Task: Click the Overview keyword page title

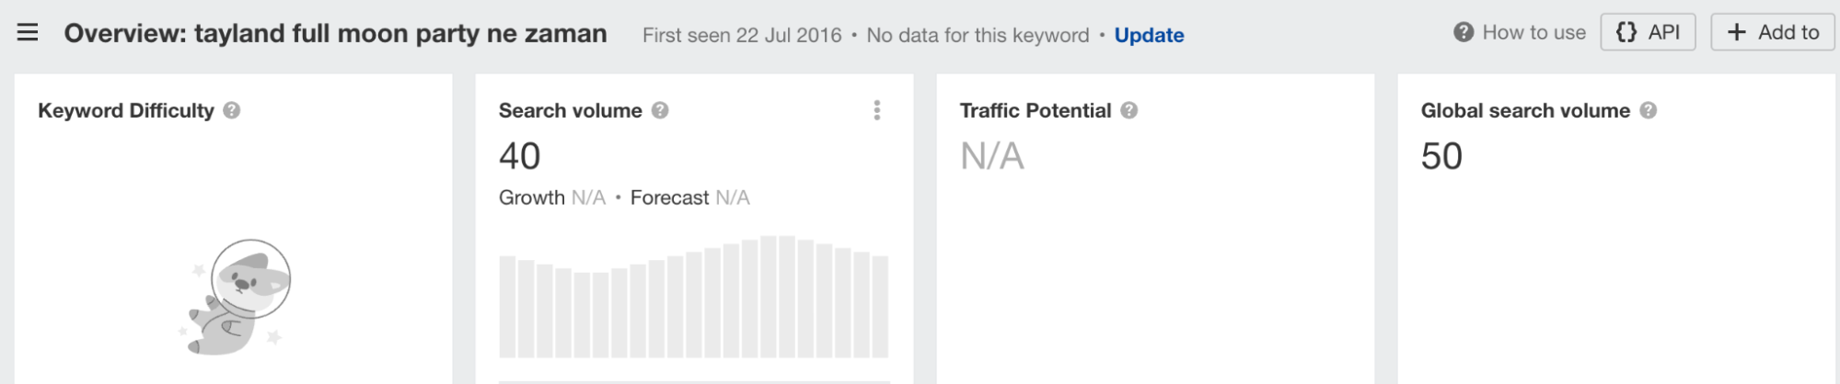Action: [335, 34]
